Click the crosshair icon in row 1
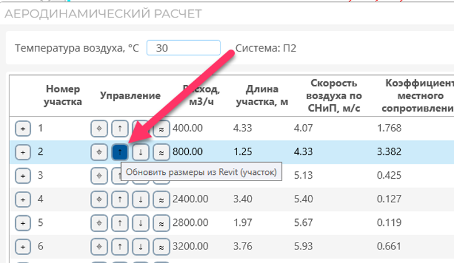454x263 pixels. point(99,128)
